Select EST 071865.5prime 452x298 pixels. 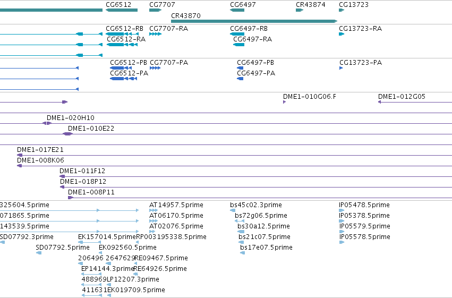tap(69, 221)
